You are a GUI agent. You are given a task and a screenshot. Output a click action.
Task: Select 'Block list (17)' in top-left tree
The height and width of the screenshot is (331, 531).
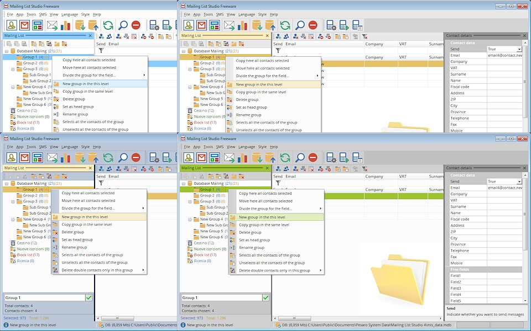click(x=28, y=122)
